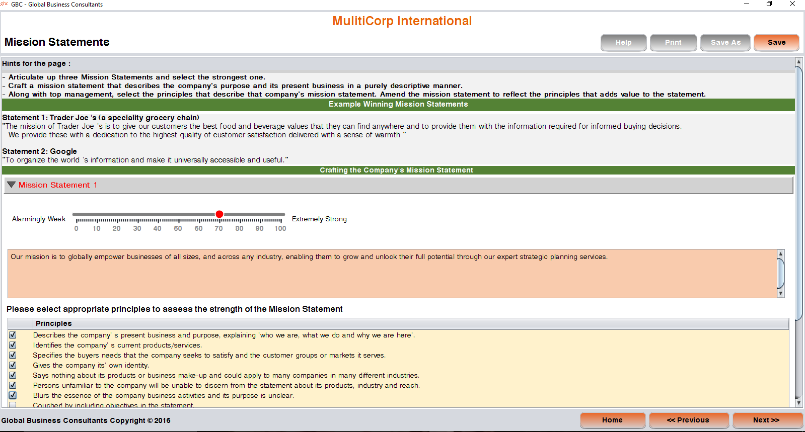This screenshot has height=432, width=805.
Task: Click in the mission statement text area
Action: coord(393,274)
